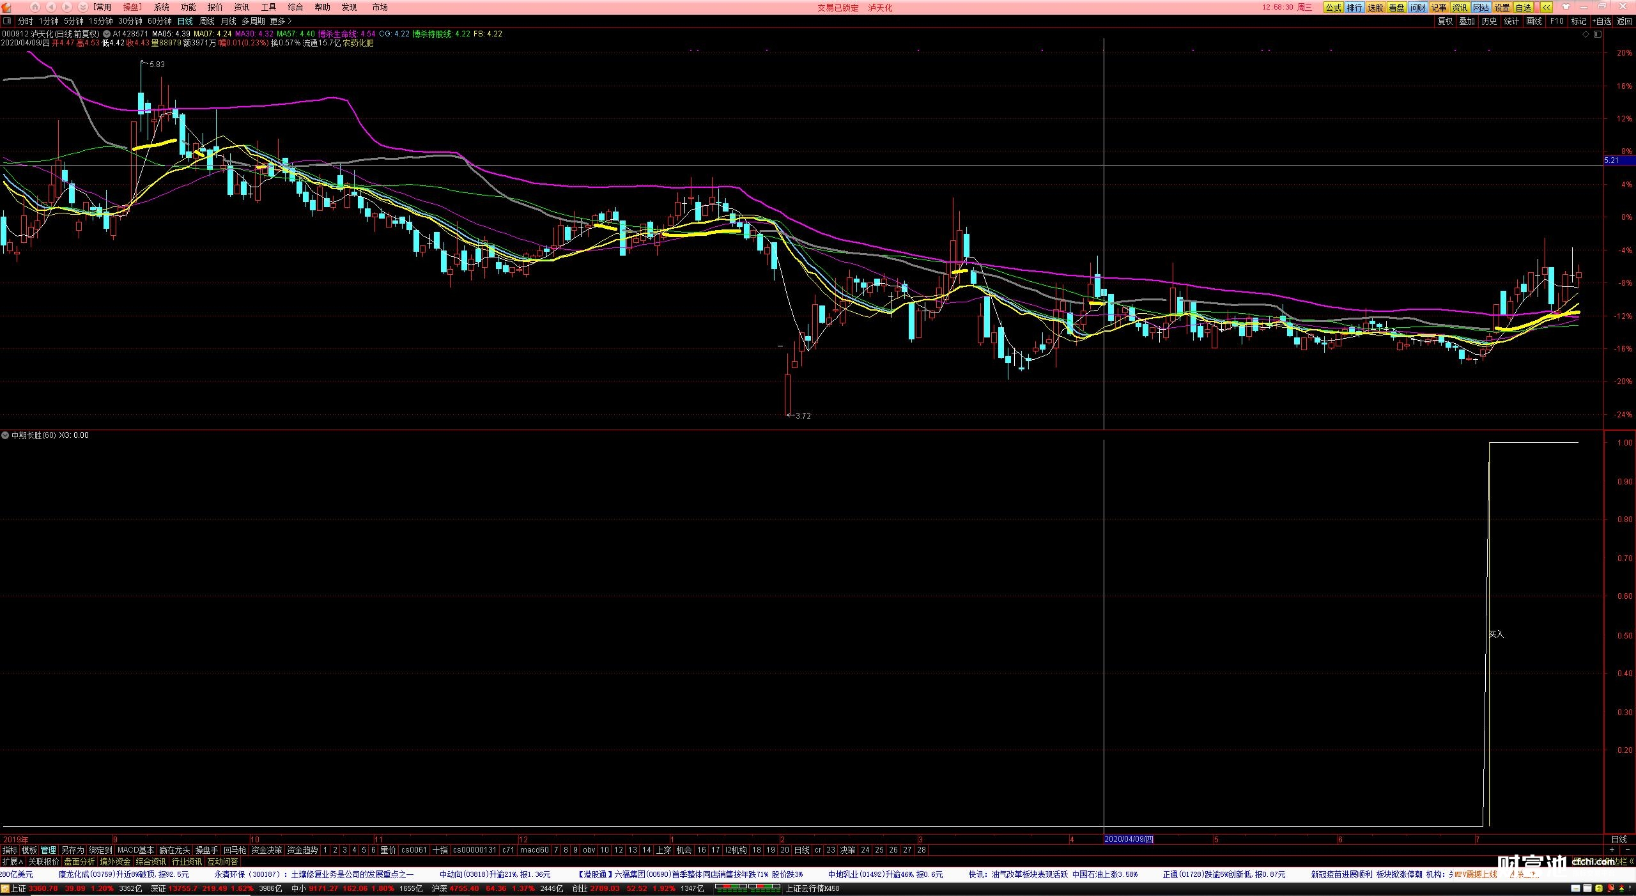This screenshot has width=1636, height=896.
Task: Click the Home navigation icon
Action: [x=35, y=7]
